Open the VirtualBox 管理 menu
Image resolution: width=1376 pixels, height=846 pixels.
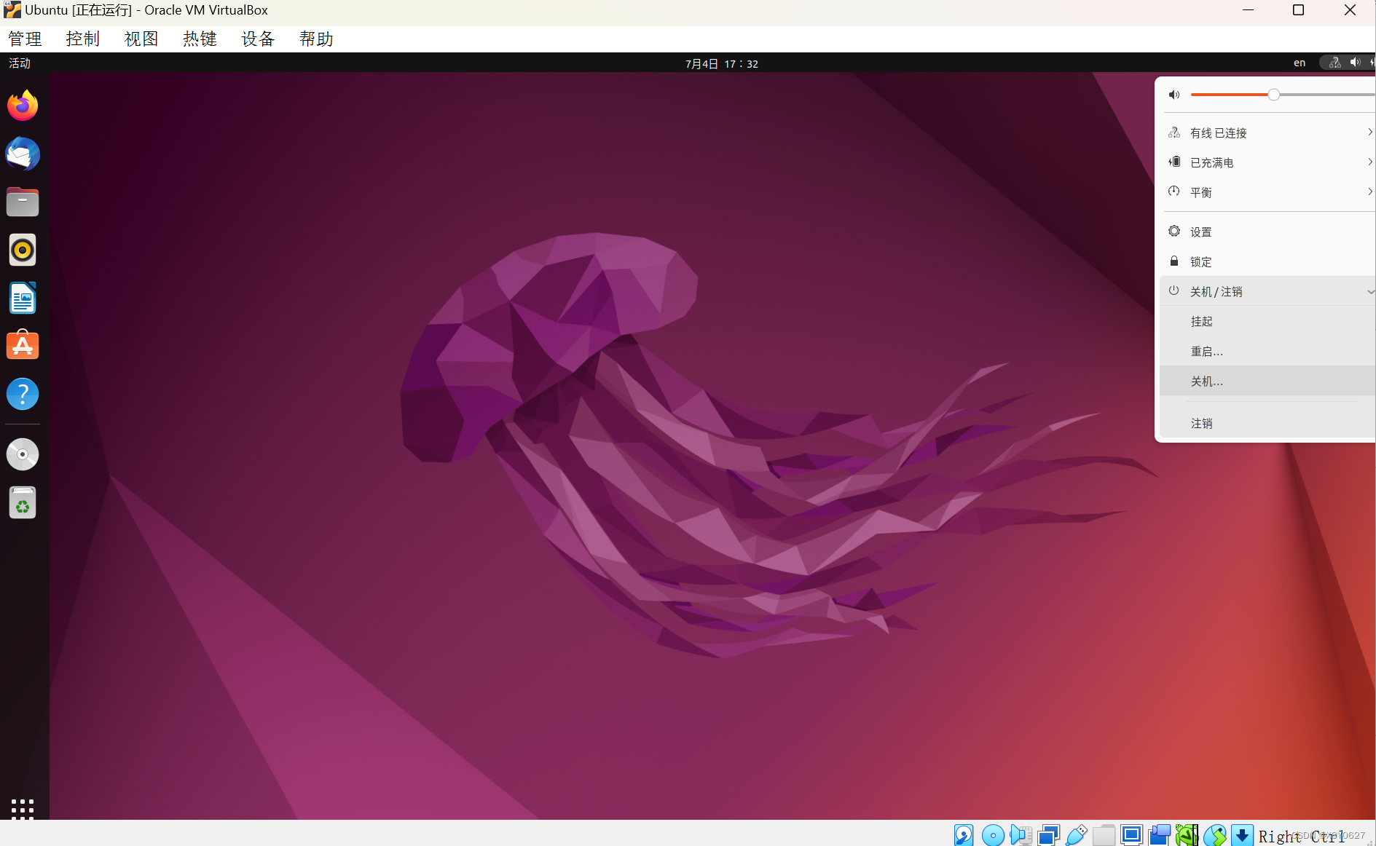click(25, 39)
